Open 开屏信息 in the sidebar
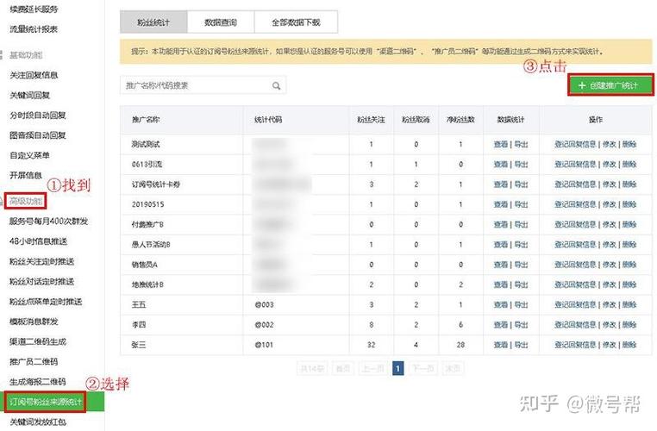The image size is (657, 431). point(26,175)
